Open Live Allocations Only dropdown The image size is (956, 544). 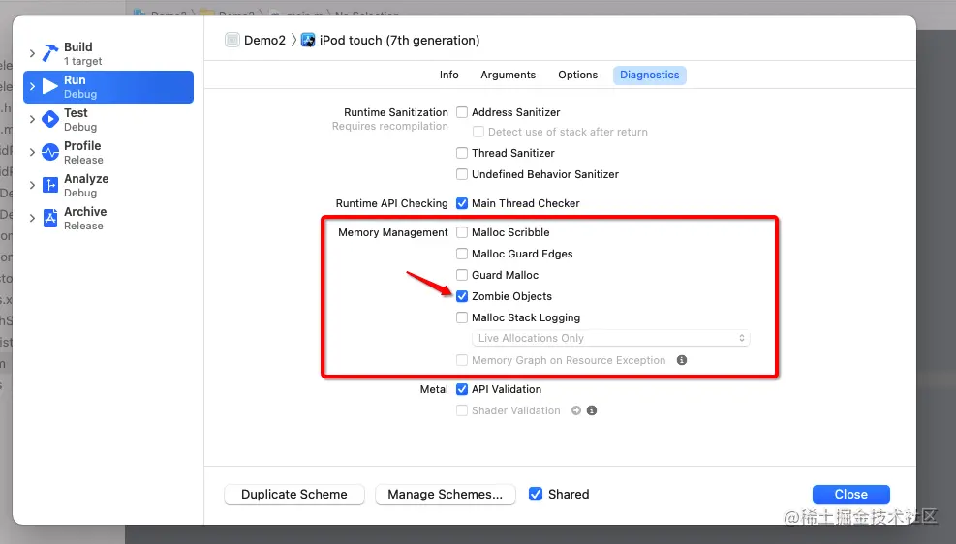tap(611, 338)
